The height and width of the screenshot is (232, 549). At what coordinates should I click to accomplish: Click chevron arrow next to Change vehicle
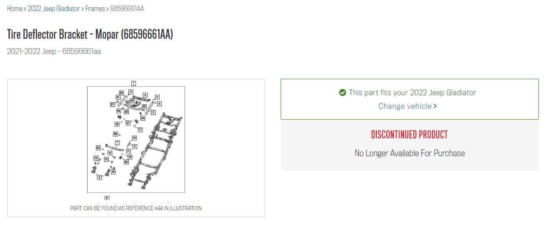click(435, 106)
